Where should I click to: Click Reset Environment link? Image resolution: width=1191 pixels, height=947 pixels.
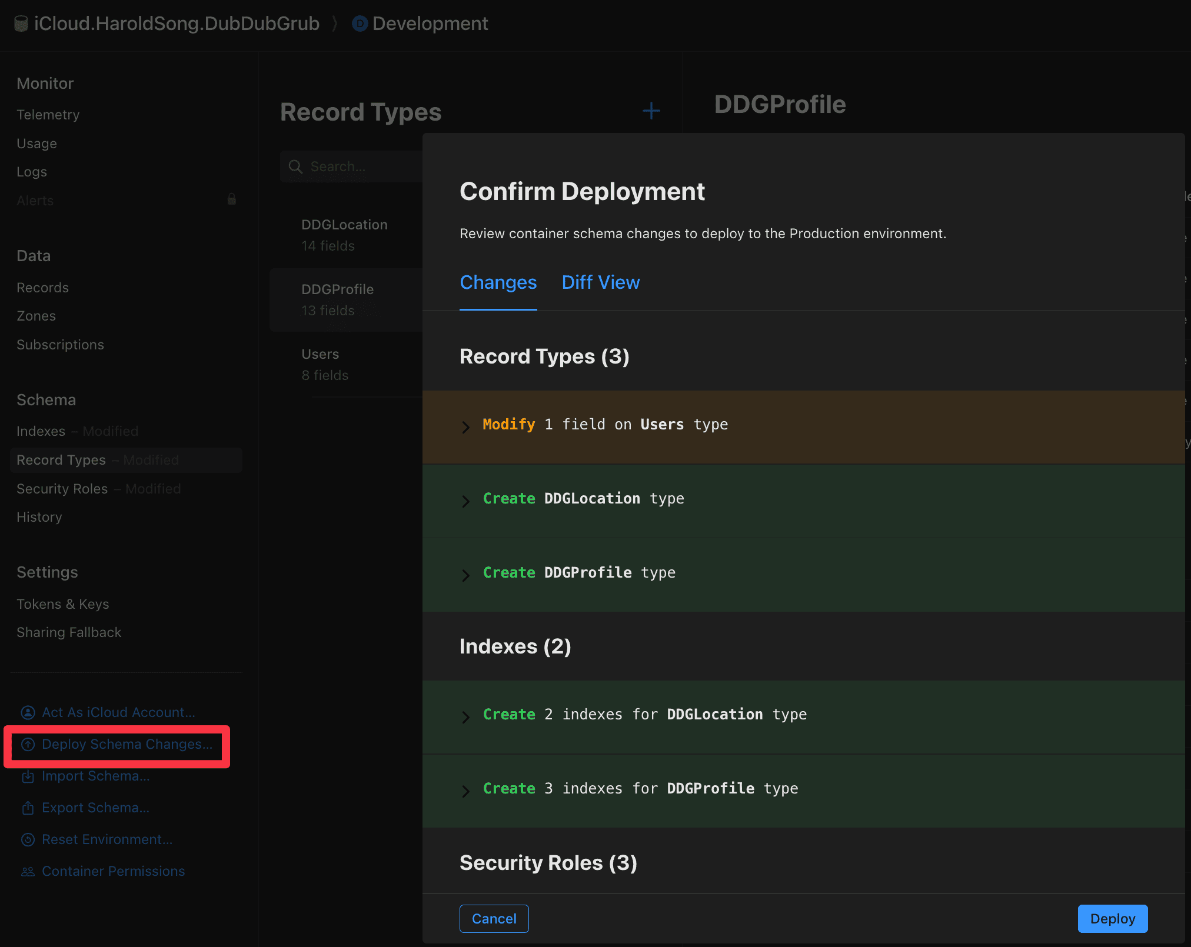107,839
